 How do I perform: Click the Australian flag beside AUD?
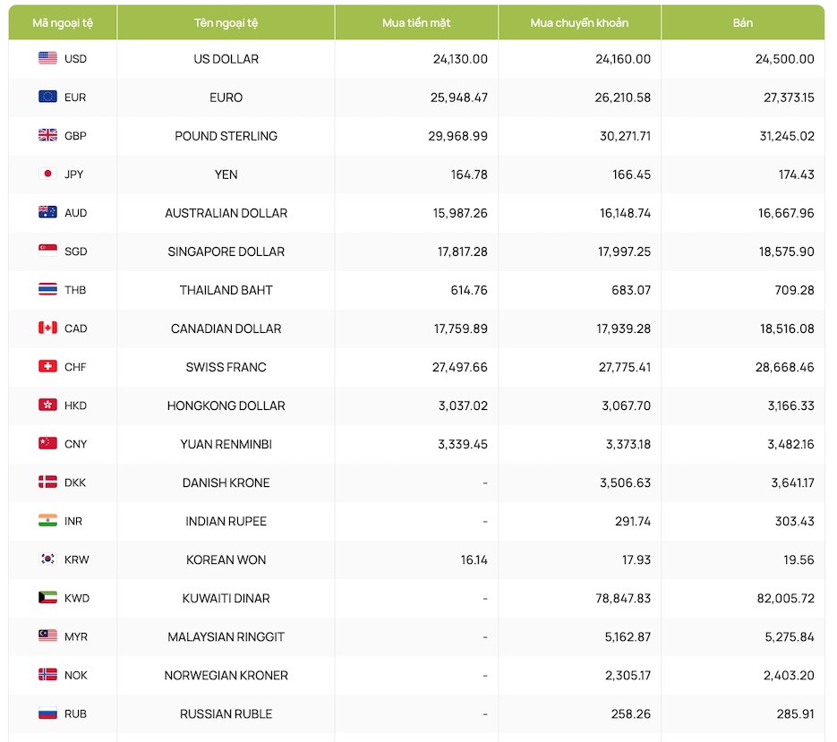click(47, 212)
